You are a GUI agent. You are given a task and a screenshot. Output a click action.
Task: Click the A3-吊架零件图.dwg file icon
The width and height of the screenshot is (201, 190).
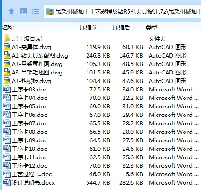click(7, 64)
